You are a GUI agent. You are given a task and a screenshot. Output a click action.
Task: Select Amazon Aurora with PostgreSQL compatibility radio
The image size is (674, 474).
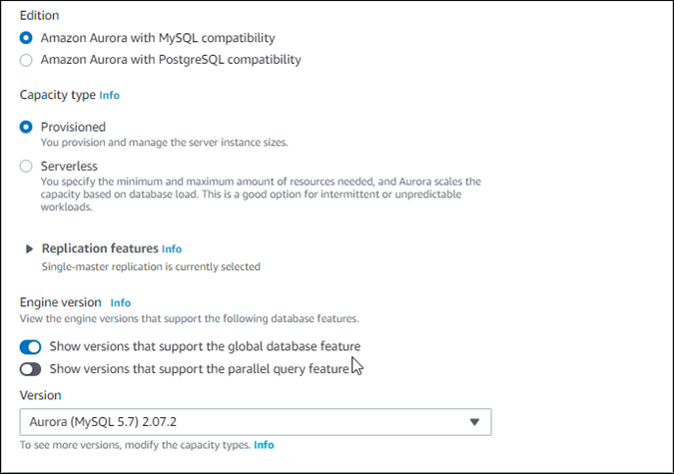pyautogui.click(x=27, y=60)
